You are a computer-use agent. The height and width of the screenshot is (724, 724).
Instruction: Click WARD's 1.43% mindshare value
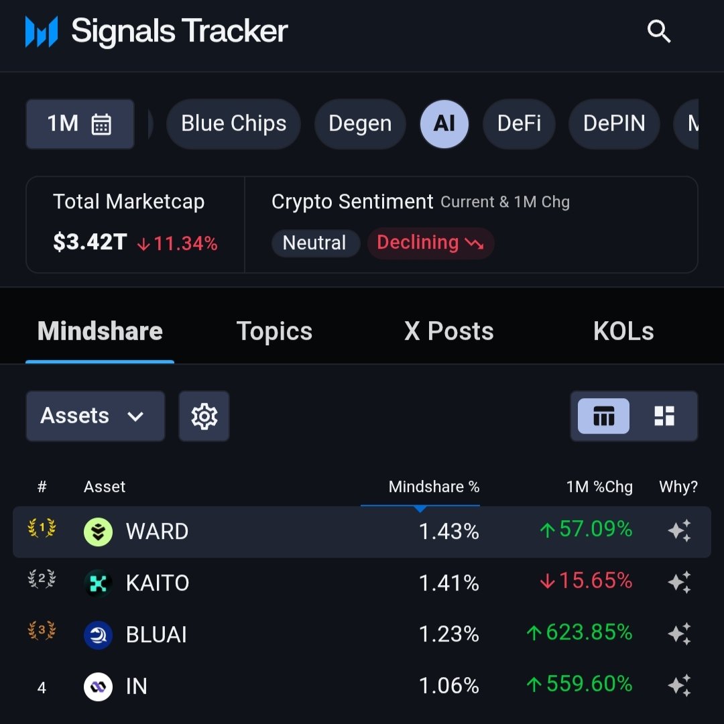[x=448, y=532]
